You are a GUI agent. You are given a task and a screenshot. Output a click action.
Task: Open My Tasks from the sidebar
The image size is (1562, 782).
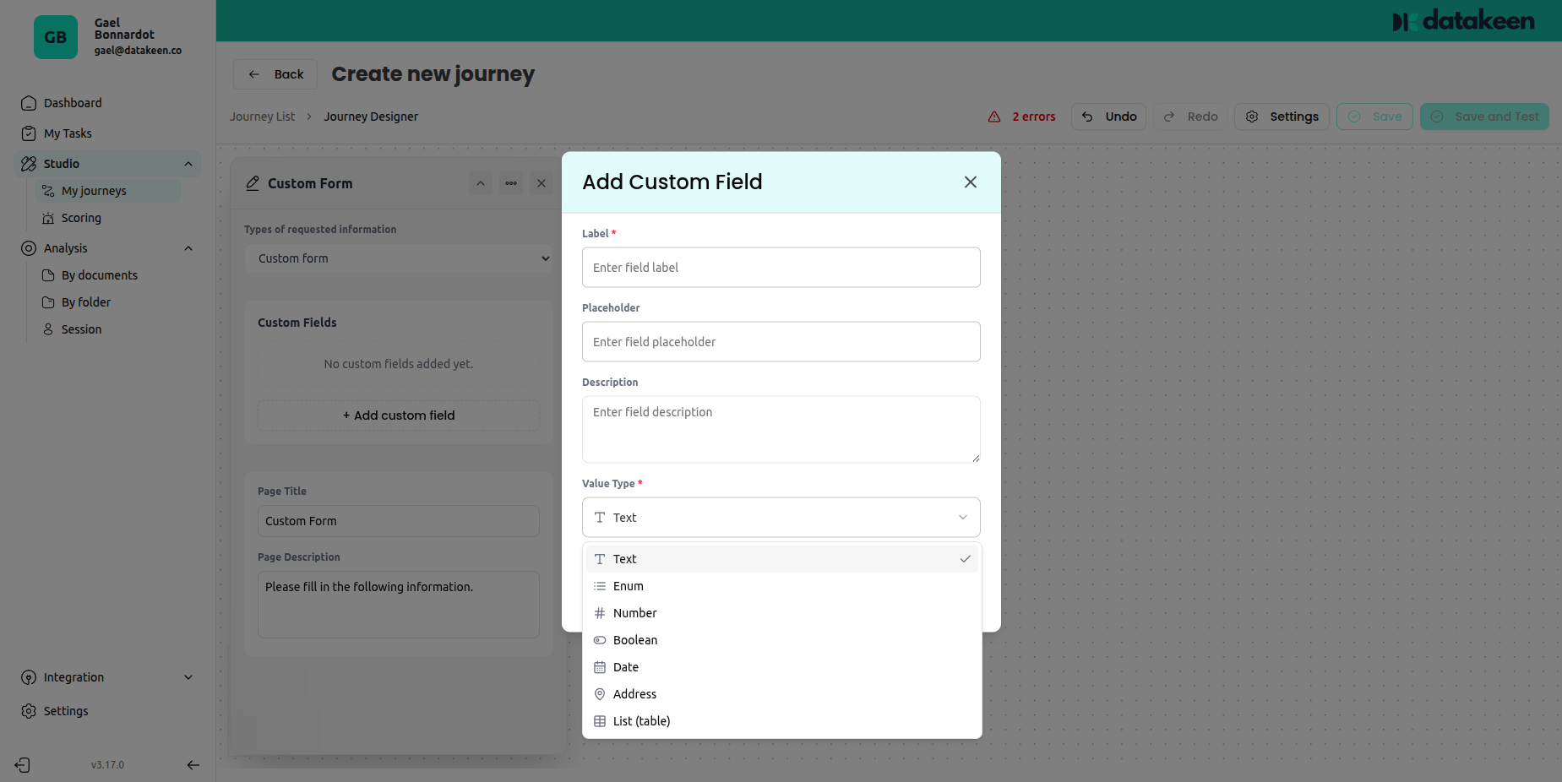(66, 133)
